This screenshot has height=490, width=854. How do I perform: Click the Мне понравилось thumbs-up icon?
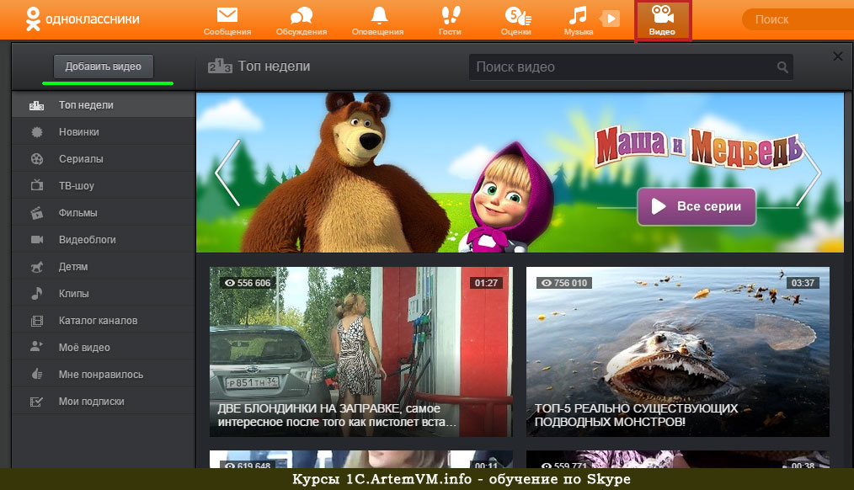pos(36,374)
